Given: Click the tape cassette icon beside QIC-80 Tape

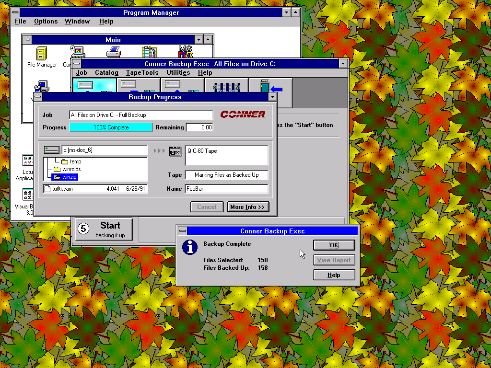Looking at the screenshot, I should tap(175, 151).
